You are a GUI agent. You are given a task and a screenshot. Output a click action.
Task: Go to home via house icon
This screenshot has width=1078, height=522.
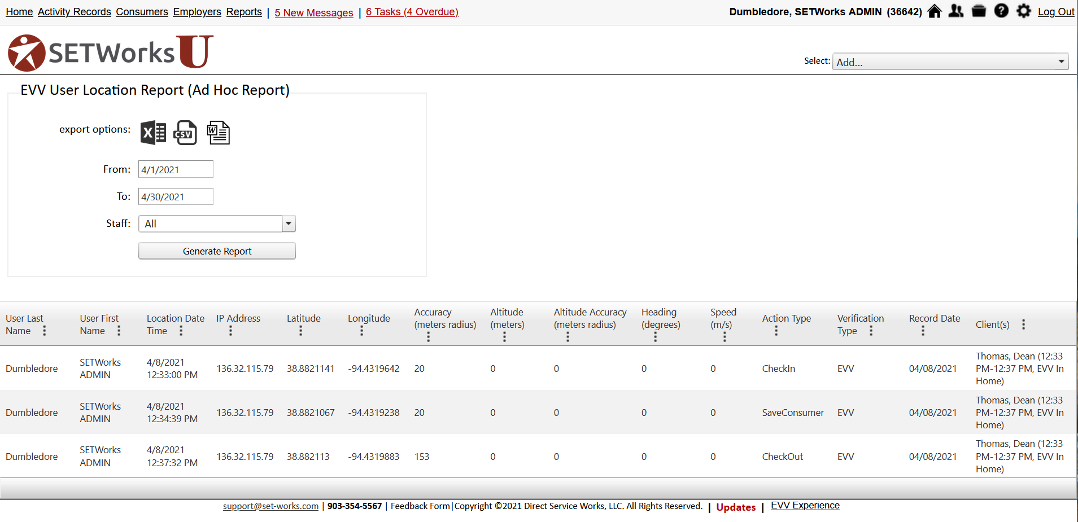coord(935,11)
